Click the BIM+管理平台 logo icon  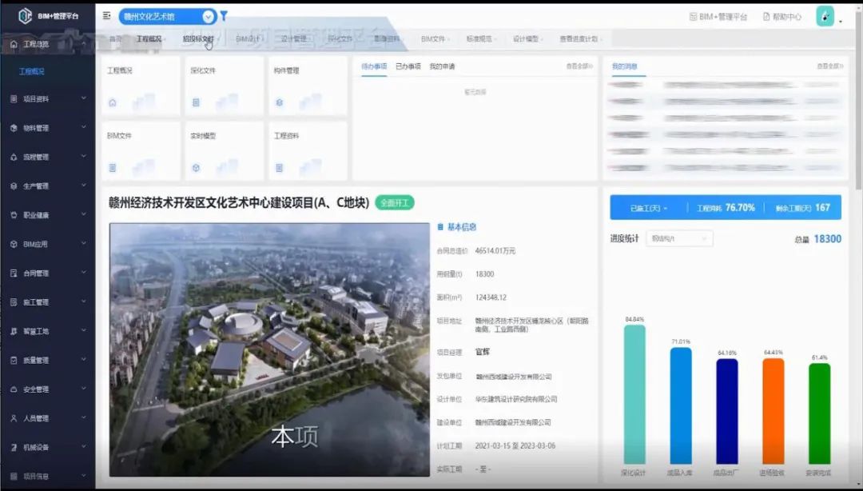(x=24, y=16)
